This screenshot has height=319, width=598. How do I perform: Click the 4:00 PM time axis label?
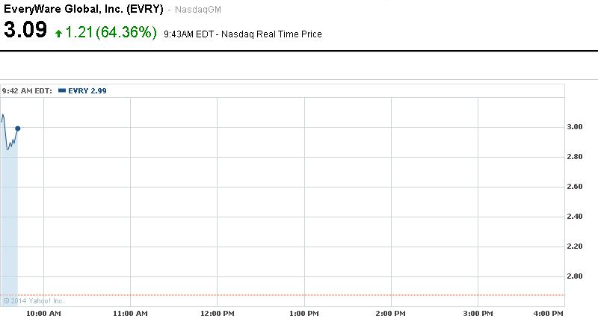tap(547, 313)
